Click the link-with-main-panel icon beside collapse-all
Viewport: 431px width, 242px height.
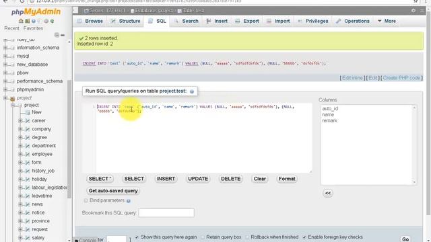point(63,35)
